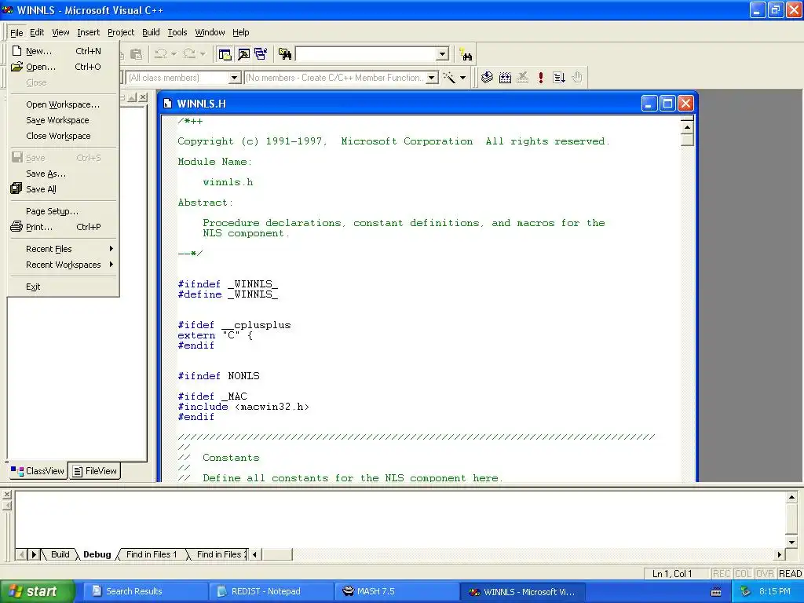Choose Open... from File menu
Screen dimensions: 804x603
(64, 67)
